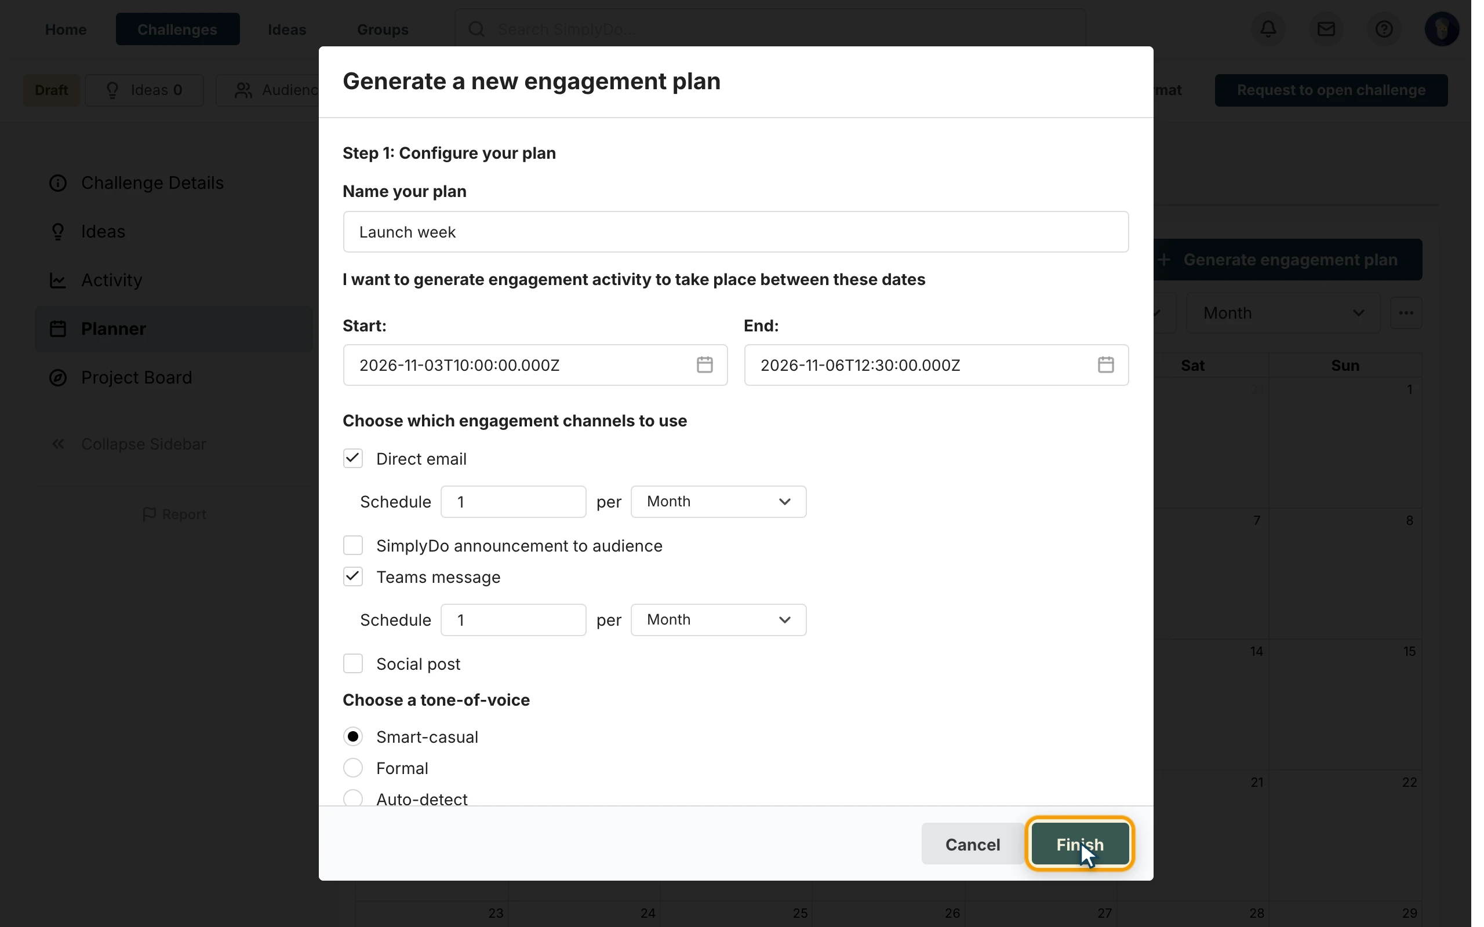Click the Audience people icon
Screen dimensions: 1484x927
pos(243,90)
